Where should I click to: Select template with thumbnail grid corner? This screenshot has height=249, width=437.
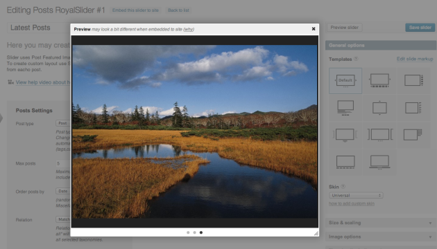pos(413,135)
